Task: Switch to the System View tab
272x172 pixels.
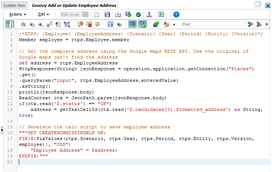Action: click(15, 5)
